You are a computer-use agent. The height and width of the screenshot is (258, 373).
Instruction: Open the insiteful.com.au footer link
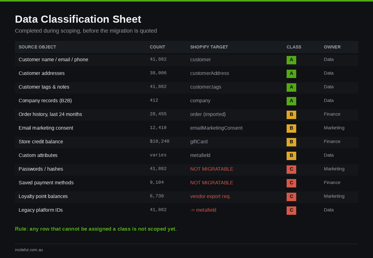29,250
